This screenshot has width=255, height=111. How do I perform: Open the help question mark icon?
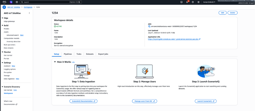tap(193, 2)
